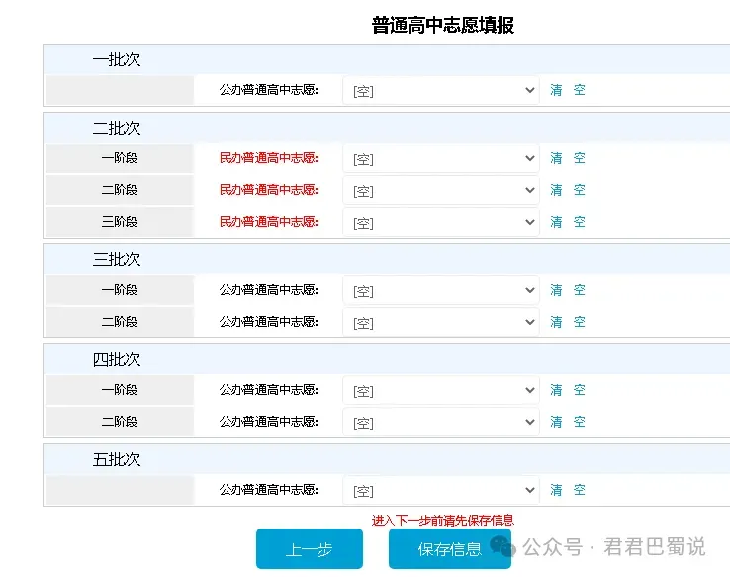The image size is (730, 577).
Task: Open the 四批次 一阶段 公办志愿 dropdown
Action: 441,390
